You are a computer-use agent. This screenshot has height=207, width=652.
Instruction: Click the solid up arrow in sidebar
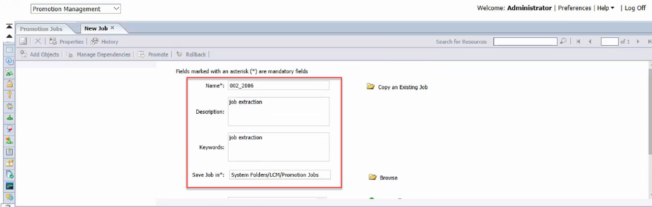click(9, 36)
